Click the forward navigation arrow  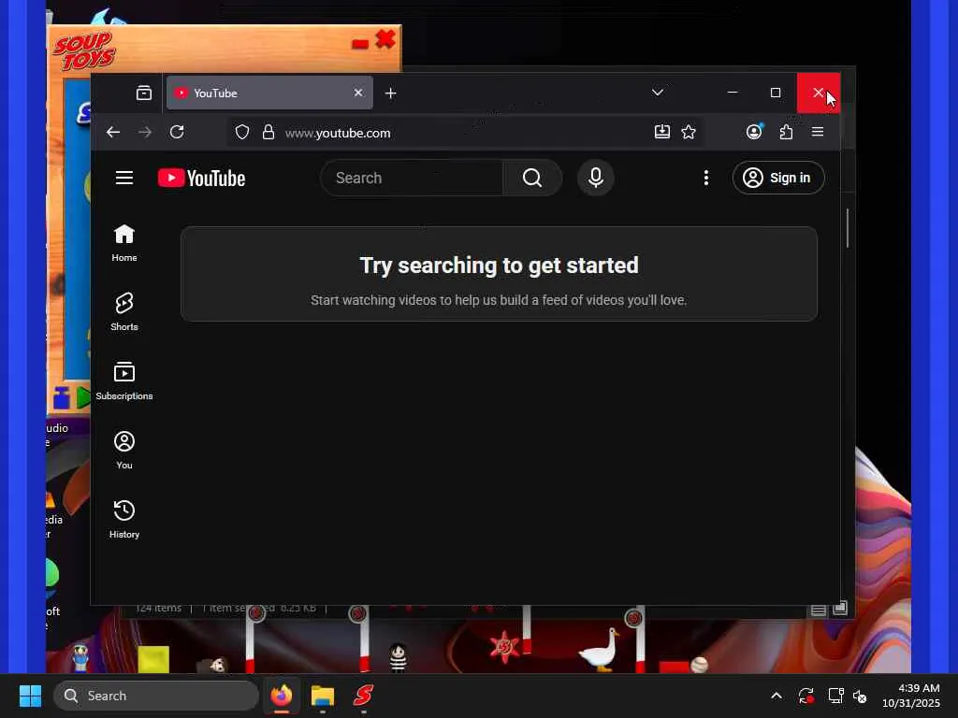pos(145,133)
